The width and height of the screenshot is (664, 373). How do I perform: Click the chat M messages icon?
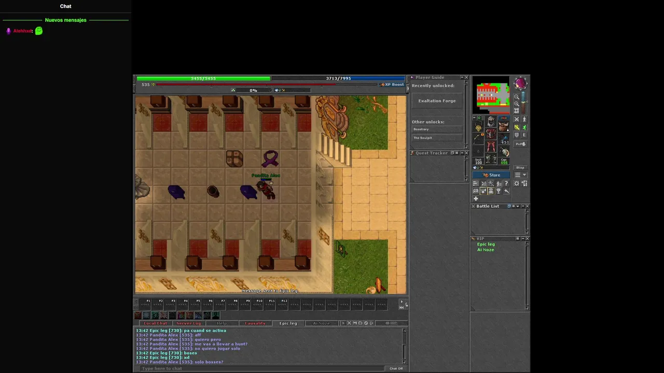pos(355,323)
